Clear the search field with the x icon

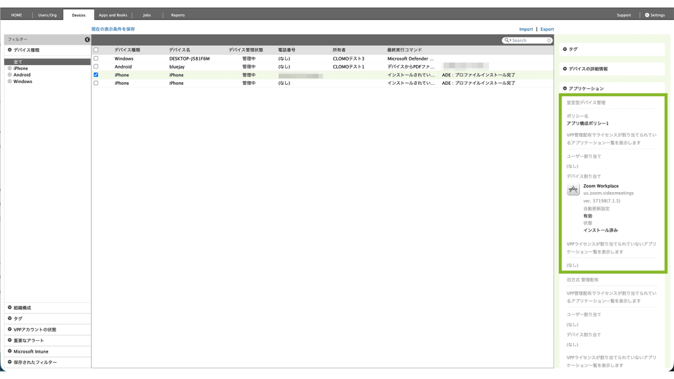pos(549,40)
